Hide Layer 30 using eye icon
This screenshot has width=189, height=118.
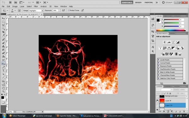[157, 101]
